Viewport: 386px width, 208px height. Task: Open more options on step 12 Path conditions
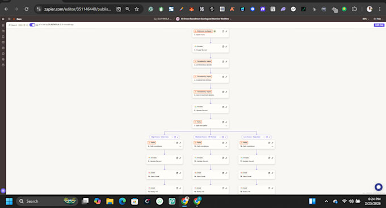point(226,146)
